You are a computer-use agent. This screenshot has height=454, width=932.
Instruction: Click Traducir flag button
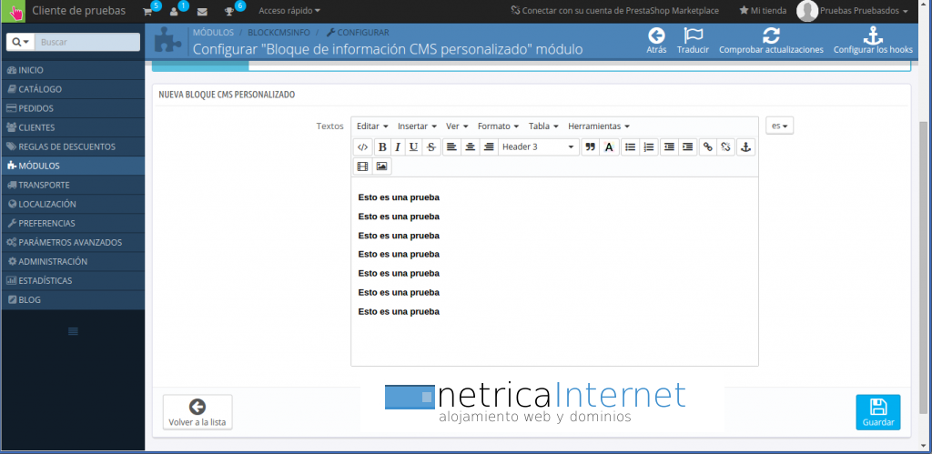pyautogui.click(x=693, y=42)
